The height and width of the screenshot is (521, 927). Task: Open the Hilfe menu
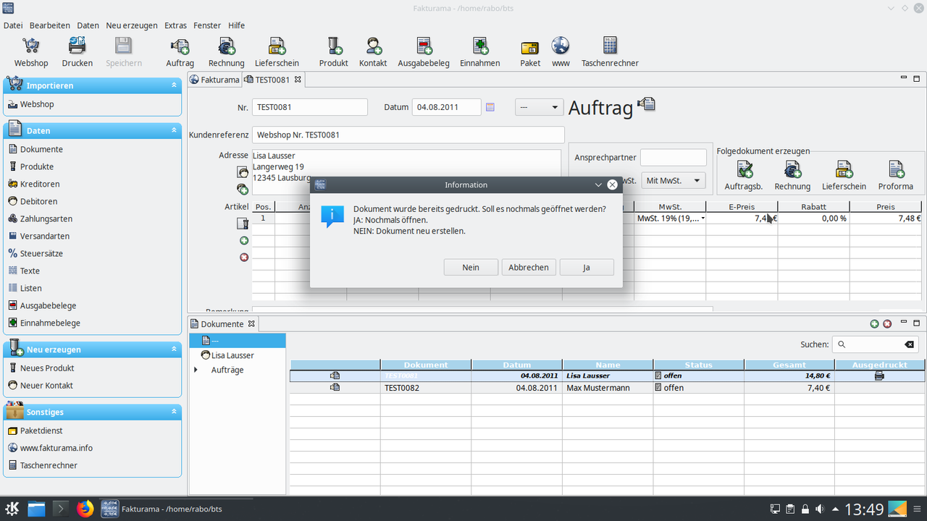pos(236,25)
